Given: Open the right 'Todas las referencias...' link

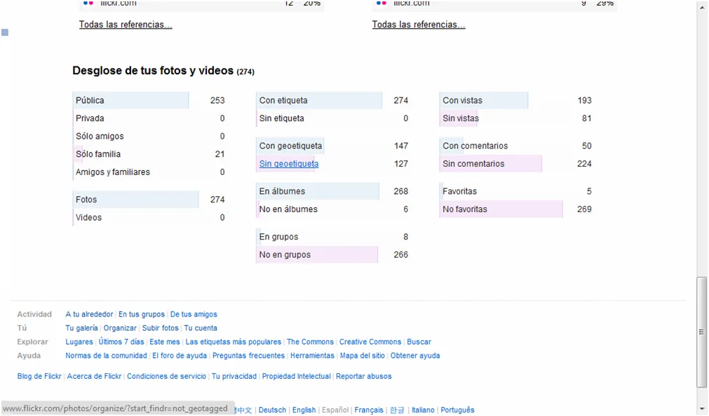Looking at the screenshot, I should tap(418, 24).
